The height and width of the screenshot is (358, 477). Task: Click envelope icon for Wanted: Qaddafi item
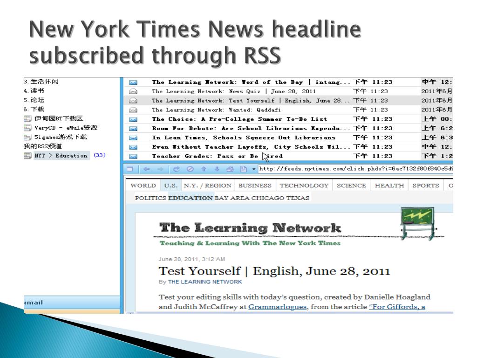(133, 110)
